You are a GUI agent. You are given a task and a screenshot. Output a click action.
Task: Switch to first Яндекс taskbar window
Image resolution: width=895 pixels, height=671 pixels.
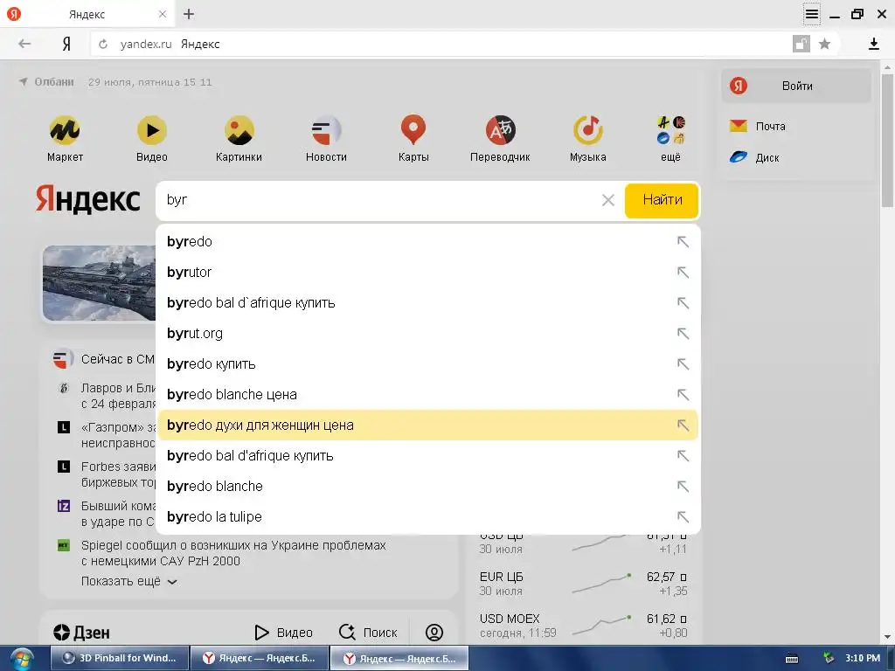[260, 658]
